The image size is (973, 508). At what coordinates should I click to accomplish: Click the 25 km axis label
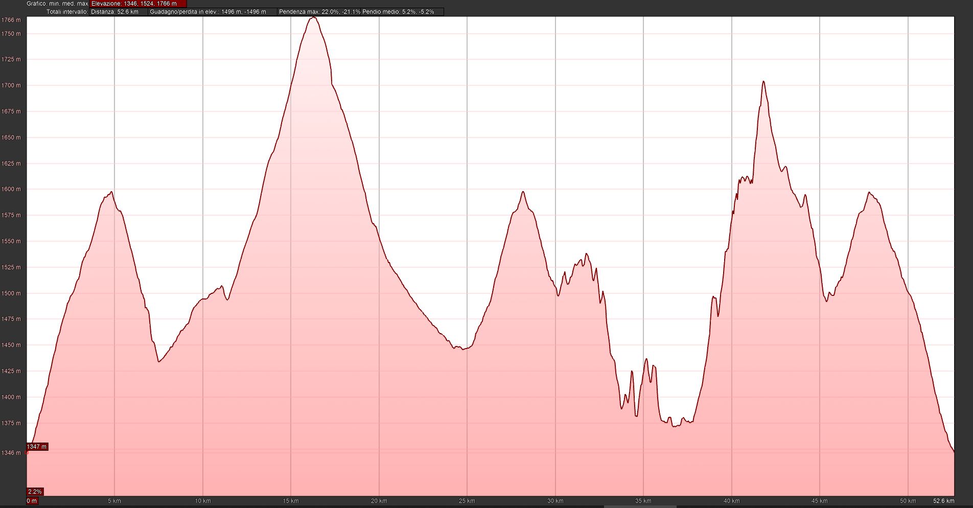click(x=467, y=501)
